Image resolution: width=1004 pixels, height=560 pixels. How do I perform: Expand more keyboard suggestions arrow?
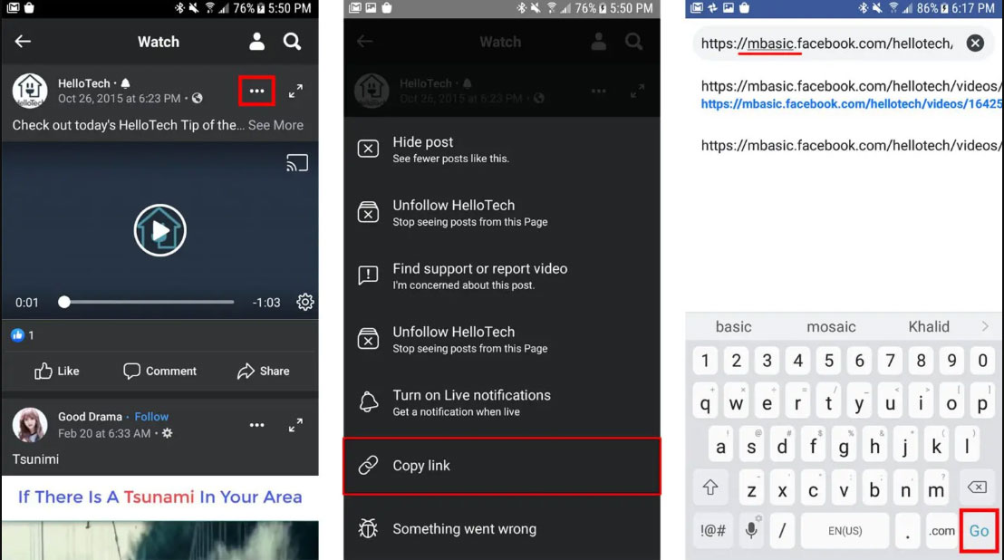[x=985, y=326]
